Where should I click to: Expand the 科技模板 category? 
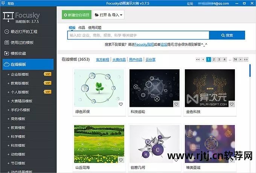pos(9,146)
